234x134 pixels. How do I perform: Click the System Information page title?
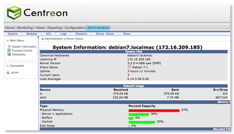[127, 47]
